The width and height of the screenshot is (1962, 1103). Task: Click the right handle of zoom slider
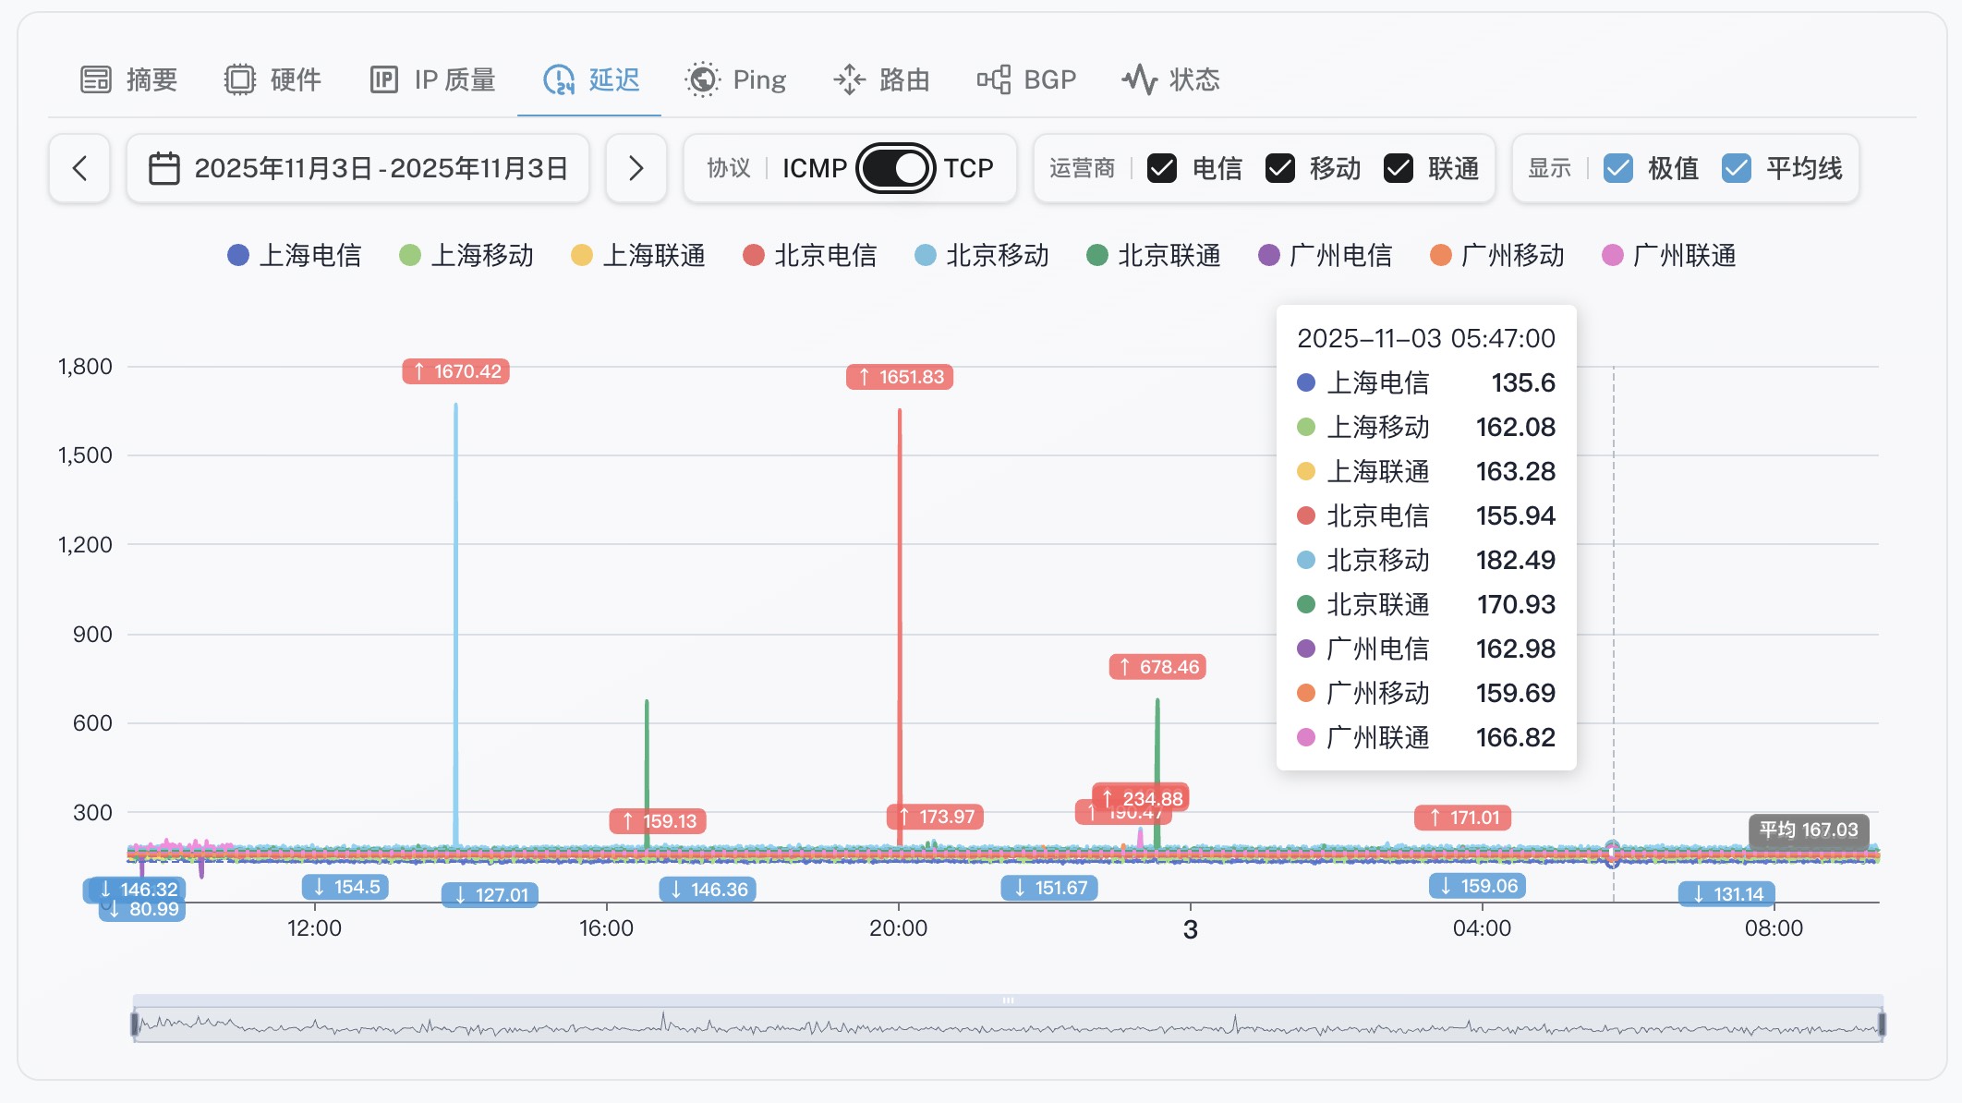1882,1024
